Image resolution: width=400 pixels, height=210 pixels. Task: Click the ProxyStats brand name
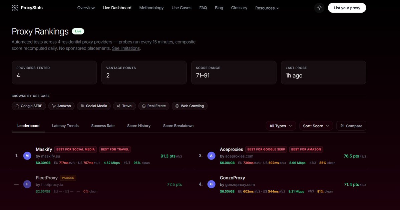click(32, 8)
